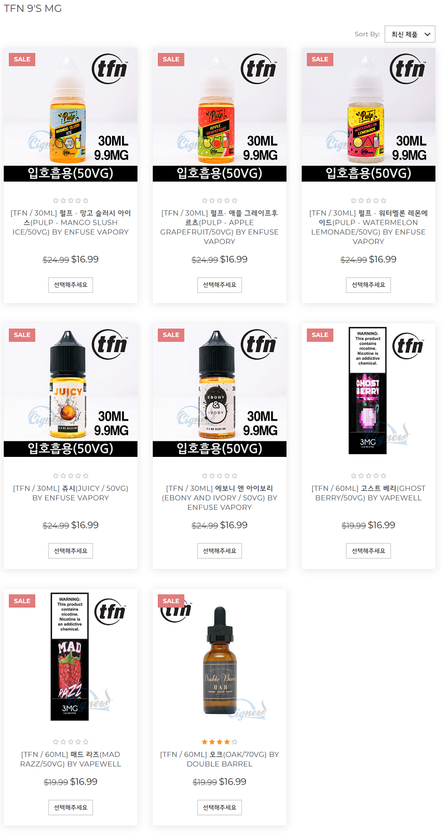
Task: Open Juicy 50VG by Enfuse Vapory link
Action: coord(71,493)
